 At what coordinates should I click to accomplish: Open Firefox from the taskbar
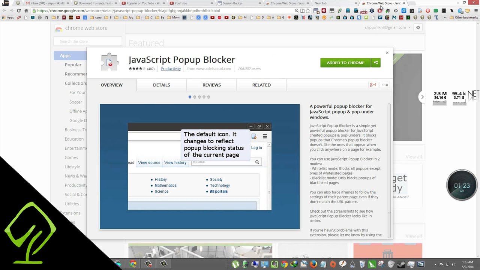pos(313,264)
